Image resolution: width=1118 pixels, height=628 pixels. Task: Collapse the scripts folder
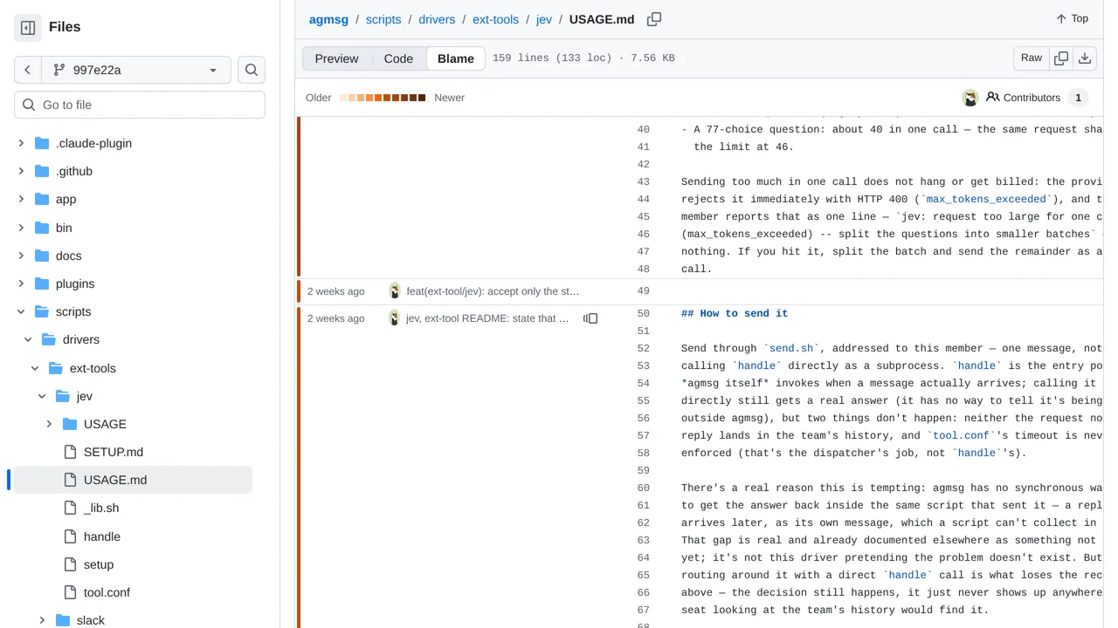pyautogui.click(x=21, y=311)
